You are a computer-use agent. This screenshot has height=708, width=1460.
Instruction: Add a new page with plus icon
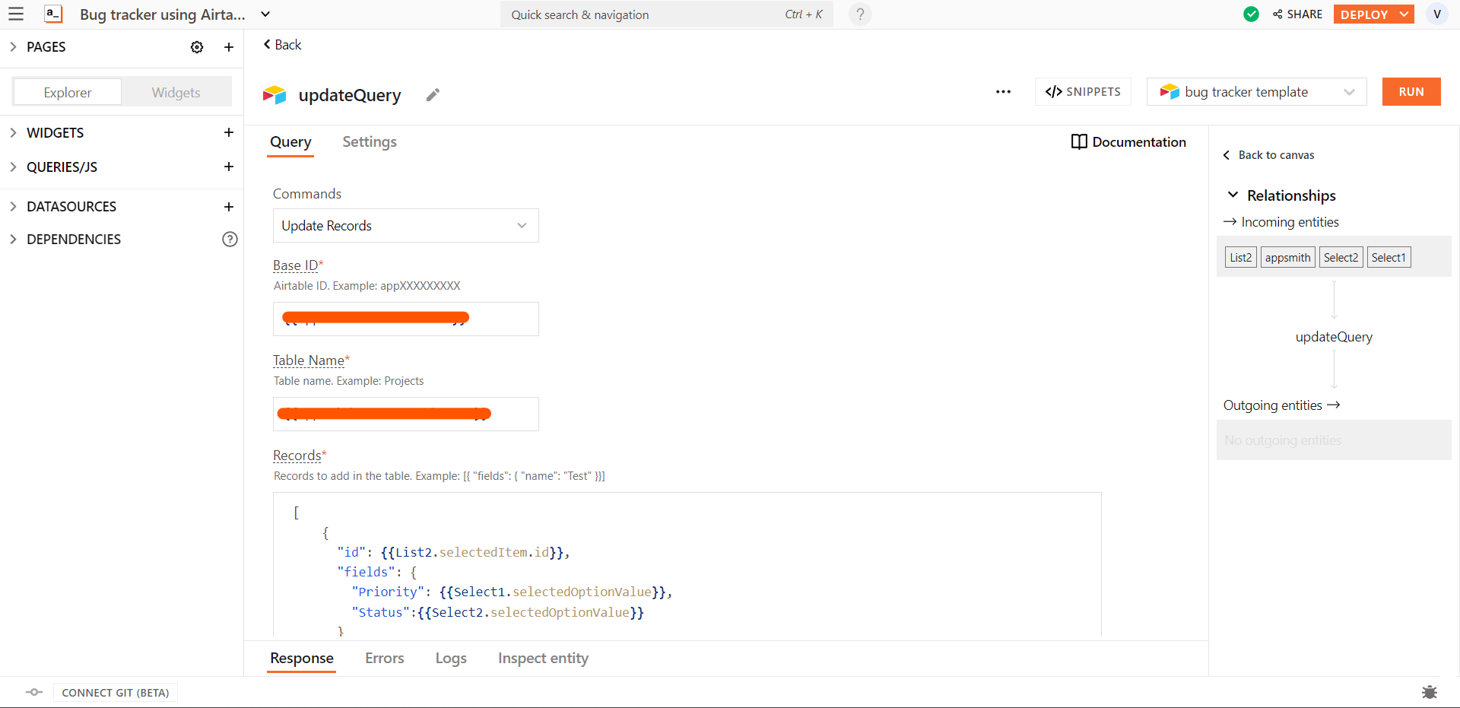(x=228, y=47)
